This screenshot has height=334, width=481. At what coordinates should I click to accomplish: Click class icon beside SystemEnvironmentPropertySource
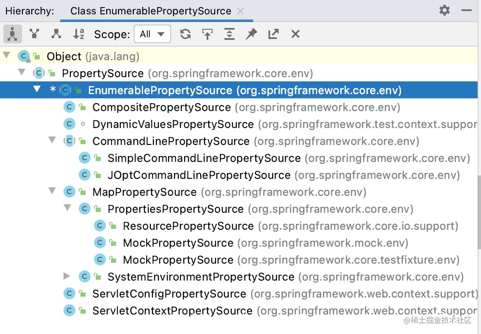point(84,277)
